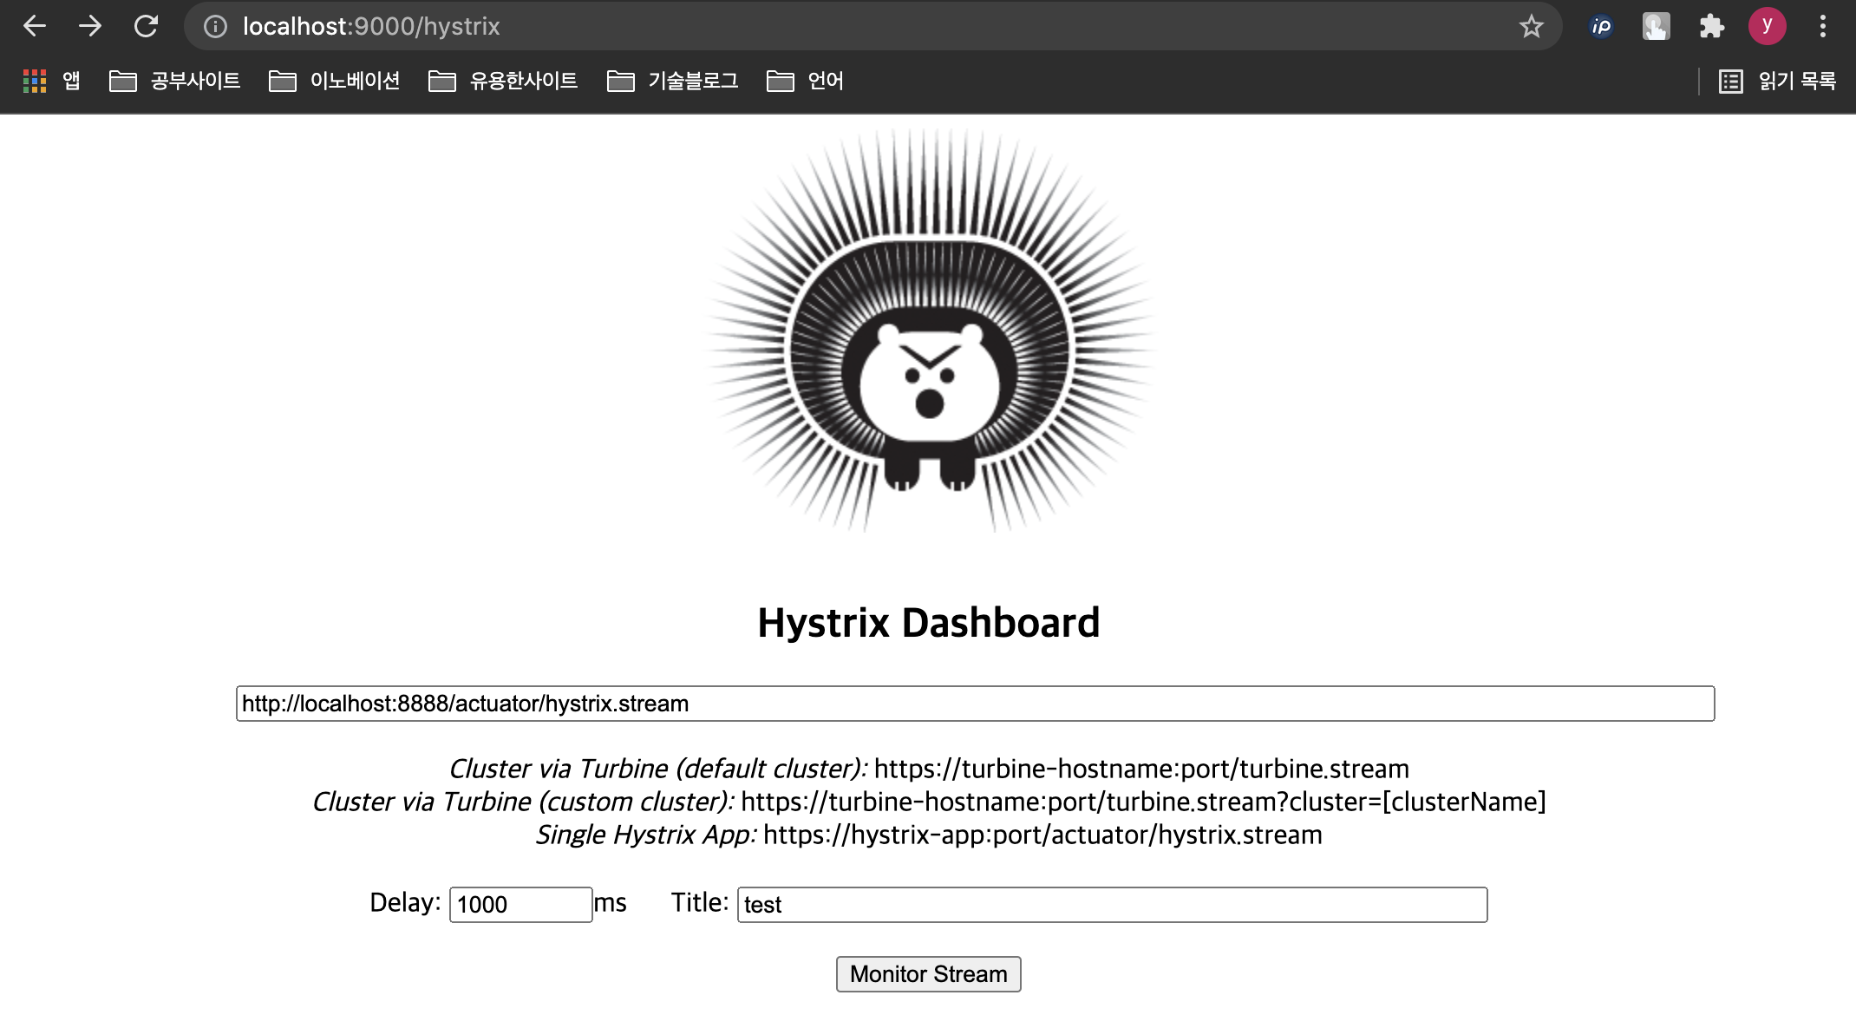
Task: Open the 기술블로그 bookmark folder
Action: pyautogui.click(x=673, y=81)
